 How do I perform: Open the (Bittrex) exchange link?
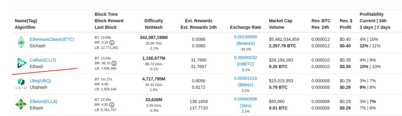[x=246, y=85]
